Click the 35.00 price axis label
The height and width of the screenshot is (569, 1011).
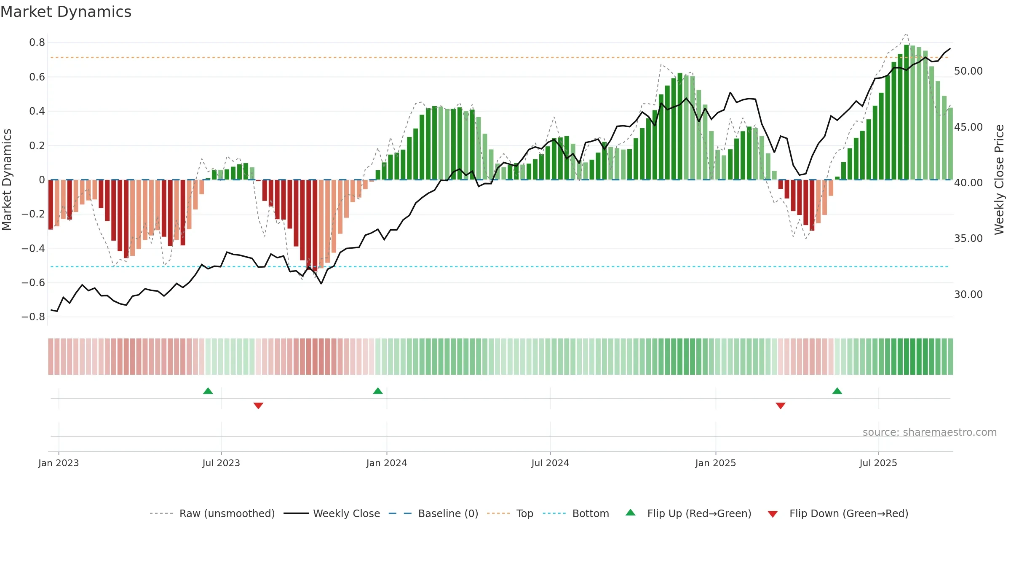click(968, 238)
